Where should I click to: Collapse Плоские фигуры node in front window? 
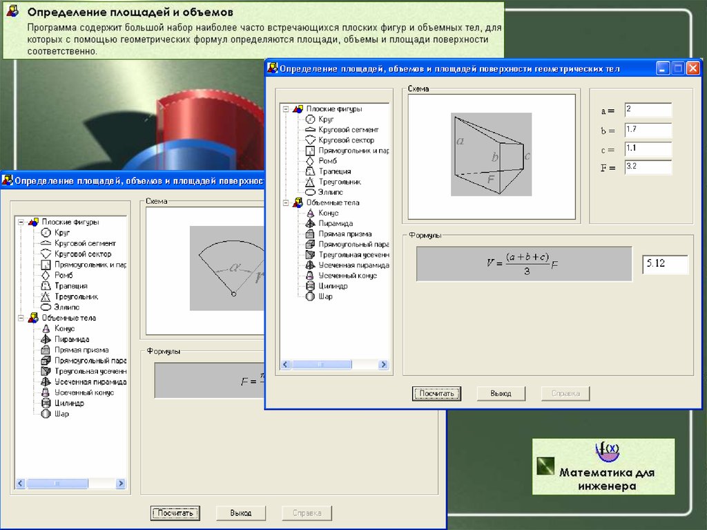(x=284, y=109)
